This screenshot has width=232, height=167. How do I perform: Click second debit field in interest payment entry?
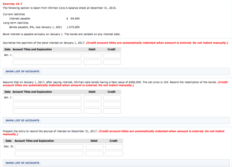(92, 62)
